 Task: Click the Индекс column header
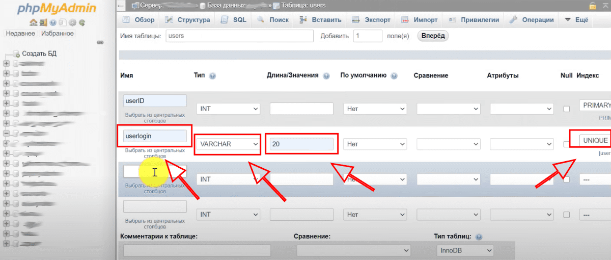[x=588, y=75]
